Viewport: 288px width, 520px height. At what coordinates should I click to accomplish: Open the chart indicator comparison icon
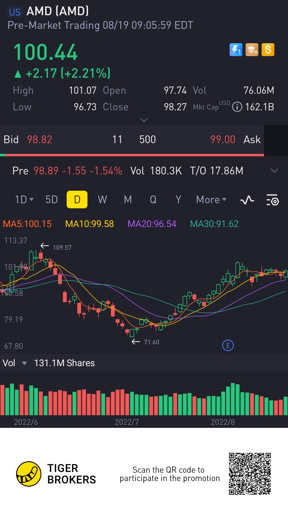click(x=247, y=200)
